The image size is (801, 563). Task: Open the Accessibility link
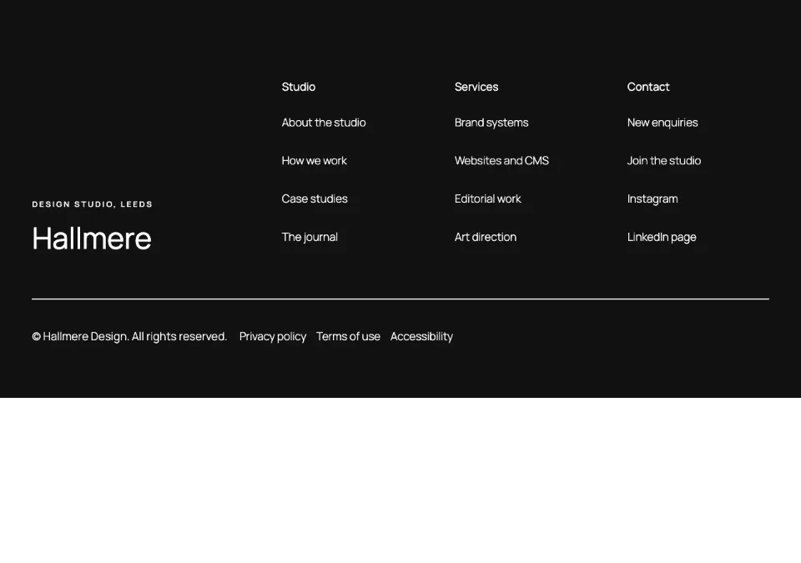click(x=421, y=337)
